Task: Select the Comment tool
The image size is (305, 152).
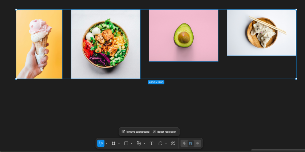Action: (x=161, y=143)
